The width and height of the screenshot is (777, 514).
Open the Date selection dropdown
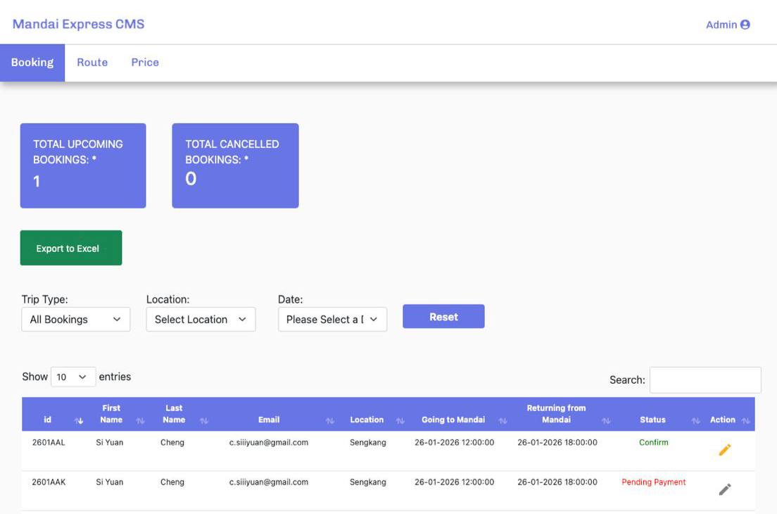[332, 319]
